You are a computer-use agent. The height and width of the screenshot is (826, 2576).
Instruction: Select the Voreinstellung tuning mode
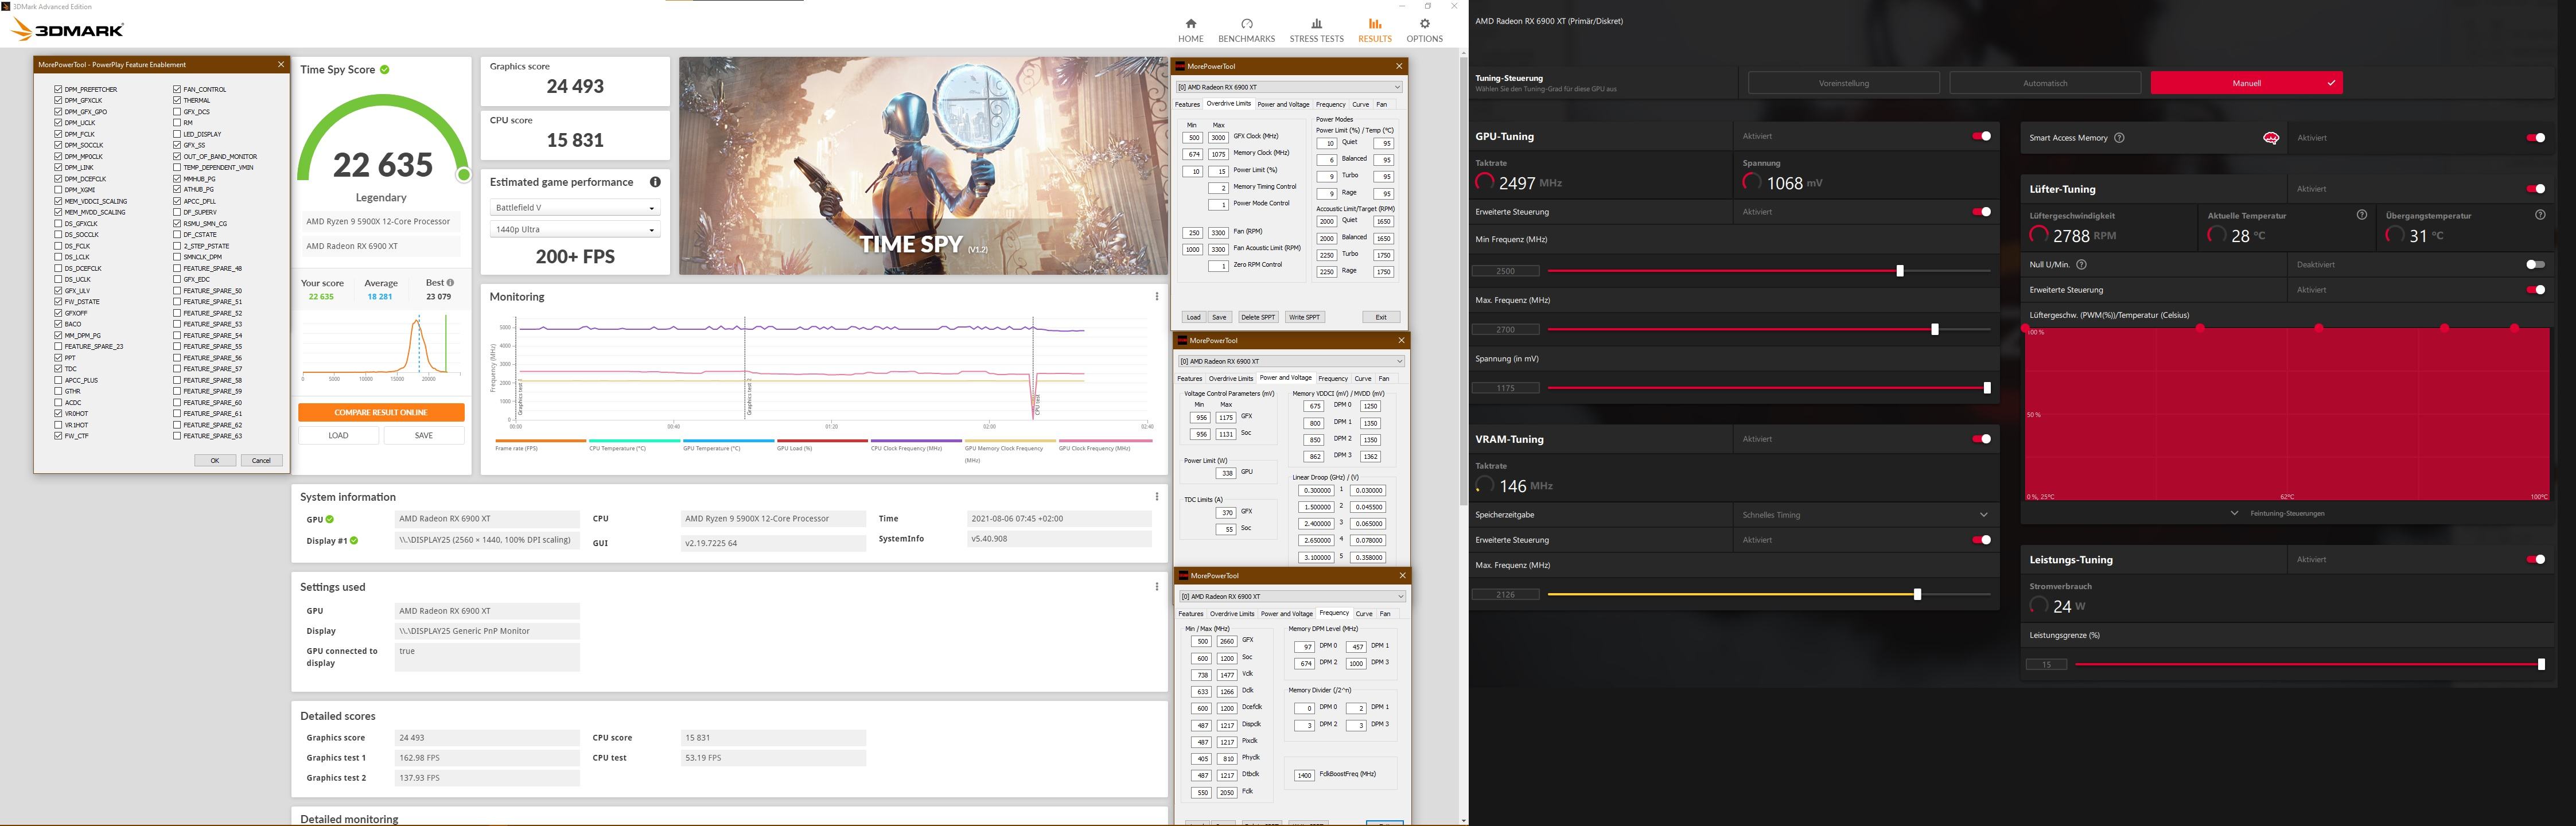point(1844,83)
